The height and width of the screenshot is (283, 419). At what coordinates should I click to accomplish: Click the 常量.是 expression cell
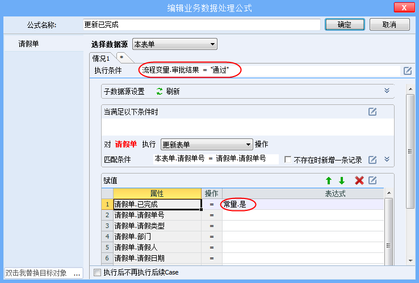coord(303,205)
